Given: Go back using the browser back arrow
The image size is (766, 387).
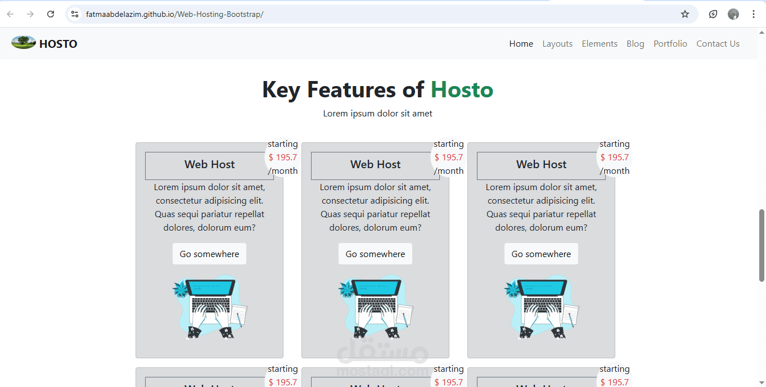Looking at the screenshot, I should pyautogui.click(x=10, y=14).
